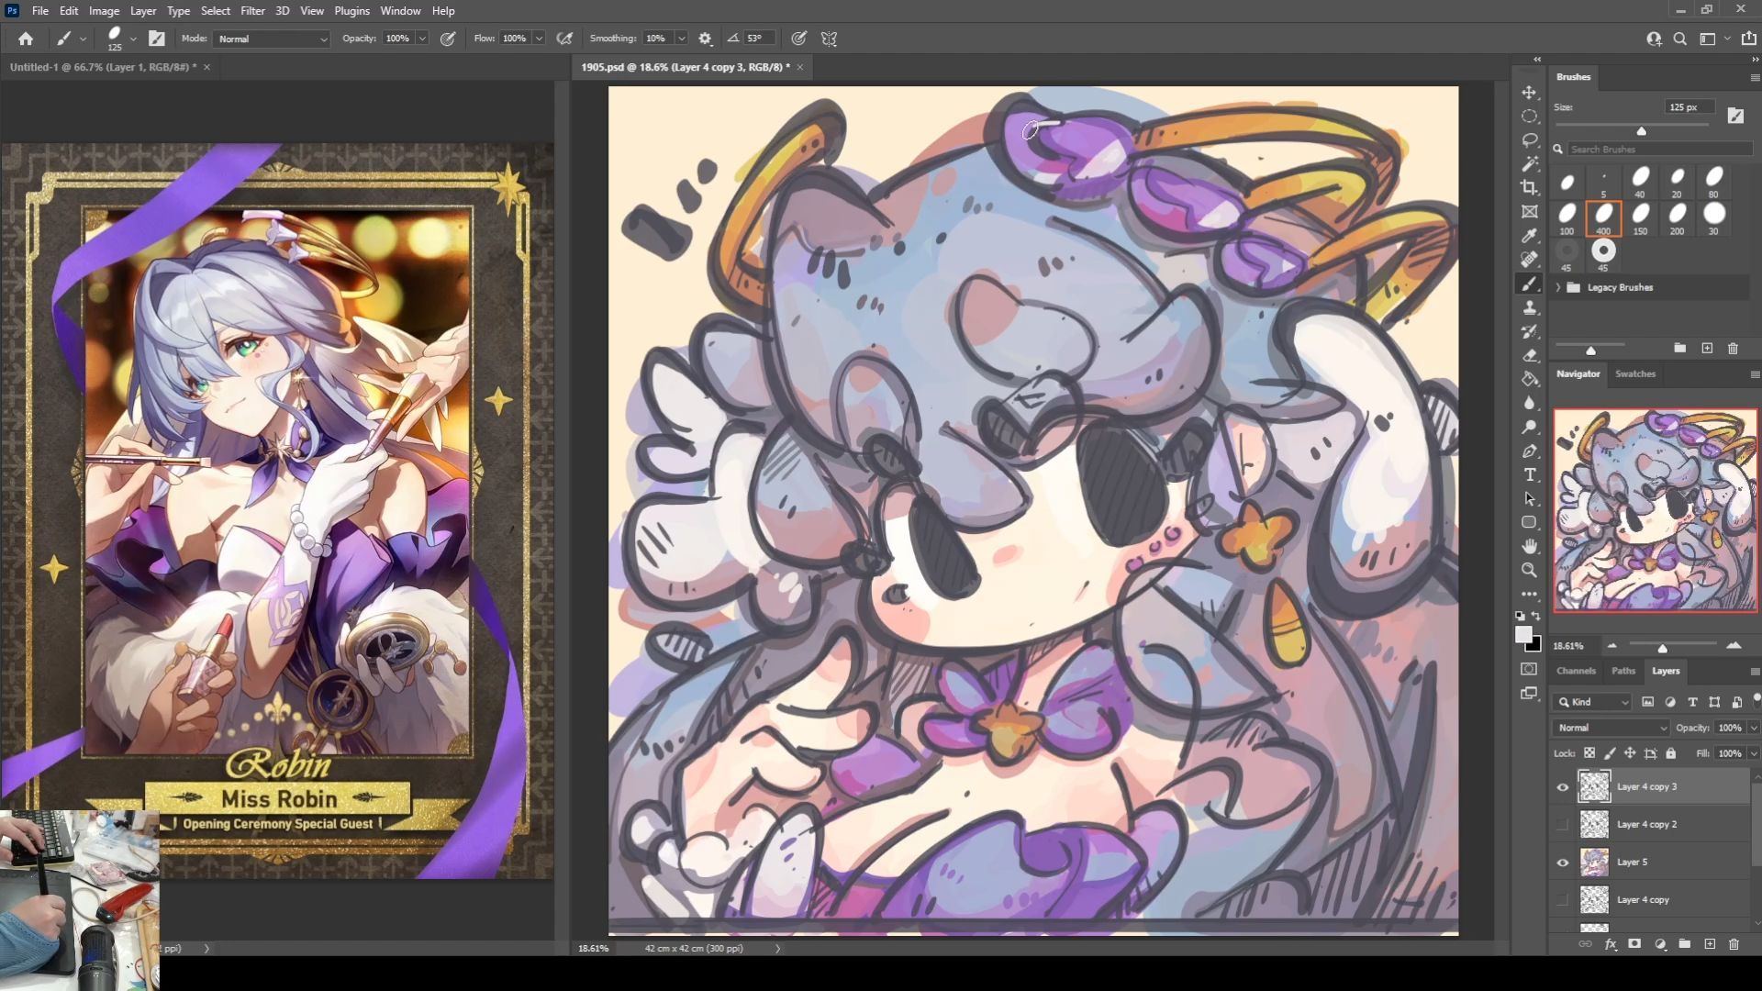1762x991 pixels.
Task: Select the Crop tool
Action: coord(1529,187)
